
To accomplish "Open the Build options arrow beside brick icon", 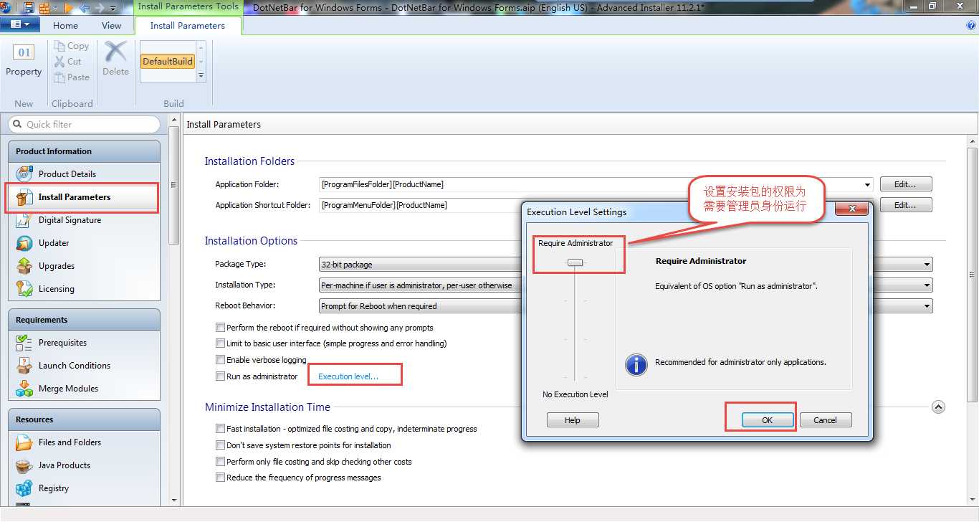I will (55, 9).
